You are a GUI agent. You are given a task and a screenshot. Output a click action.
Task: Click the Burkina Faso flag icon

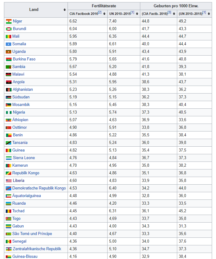tap(8, 59)
